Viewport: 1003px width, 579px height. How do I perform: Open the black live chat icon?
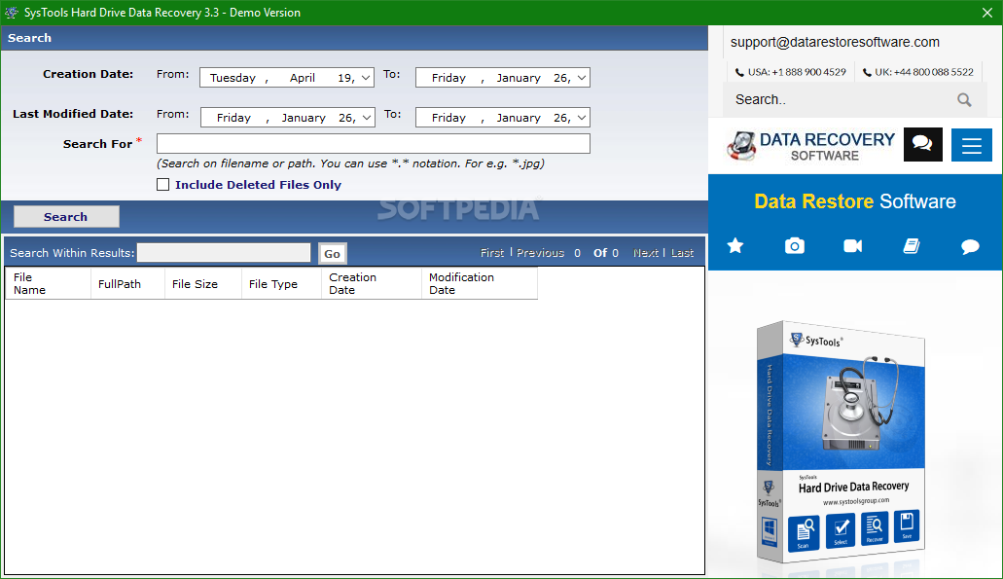(x=922, y=145)
